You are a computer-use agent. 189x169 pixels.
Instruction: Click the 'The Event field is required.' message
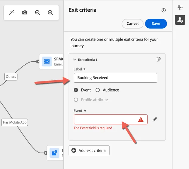[93, 128]
